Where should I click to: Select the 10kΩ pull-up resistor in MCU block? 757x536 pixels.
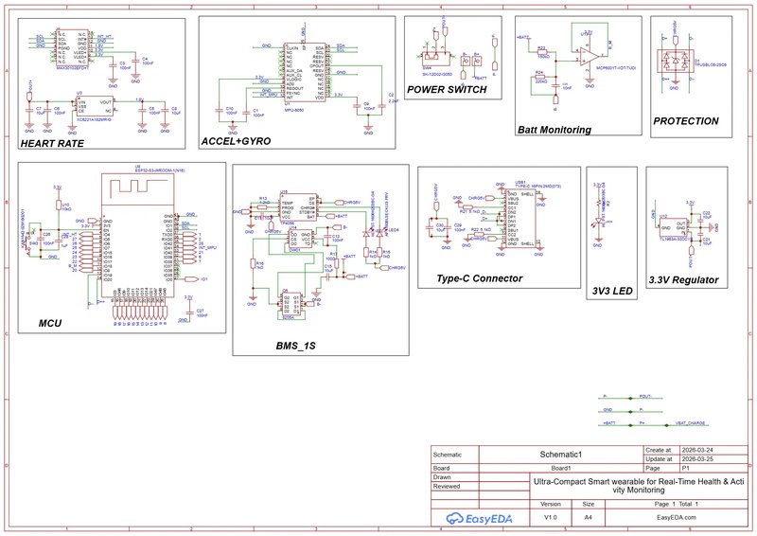click(59, 205)
